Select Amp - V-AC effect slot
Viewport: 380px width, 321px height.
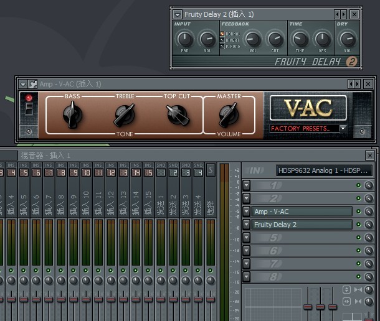coord(302,212)
